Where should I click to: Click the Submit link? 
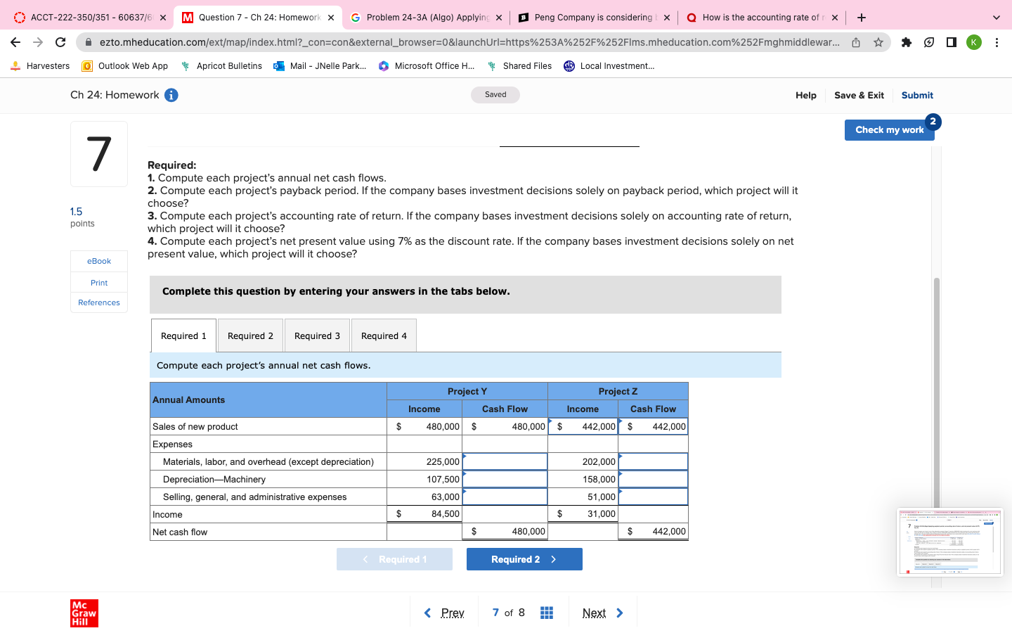coord(917,95)
